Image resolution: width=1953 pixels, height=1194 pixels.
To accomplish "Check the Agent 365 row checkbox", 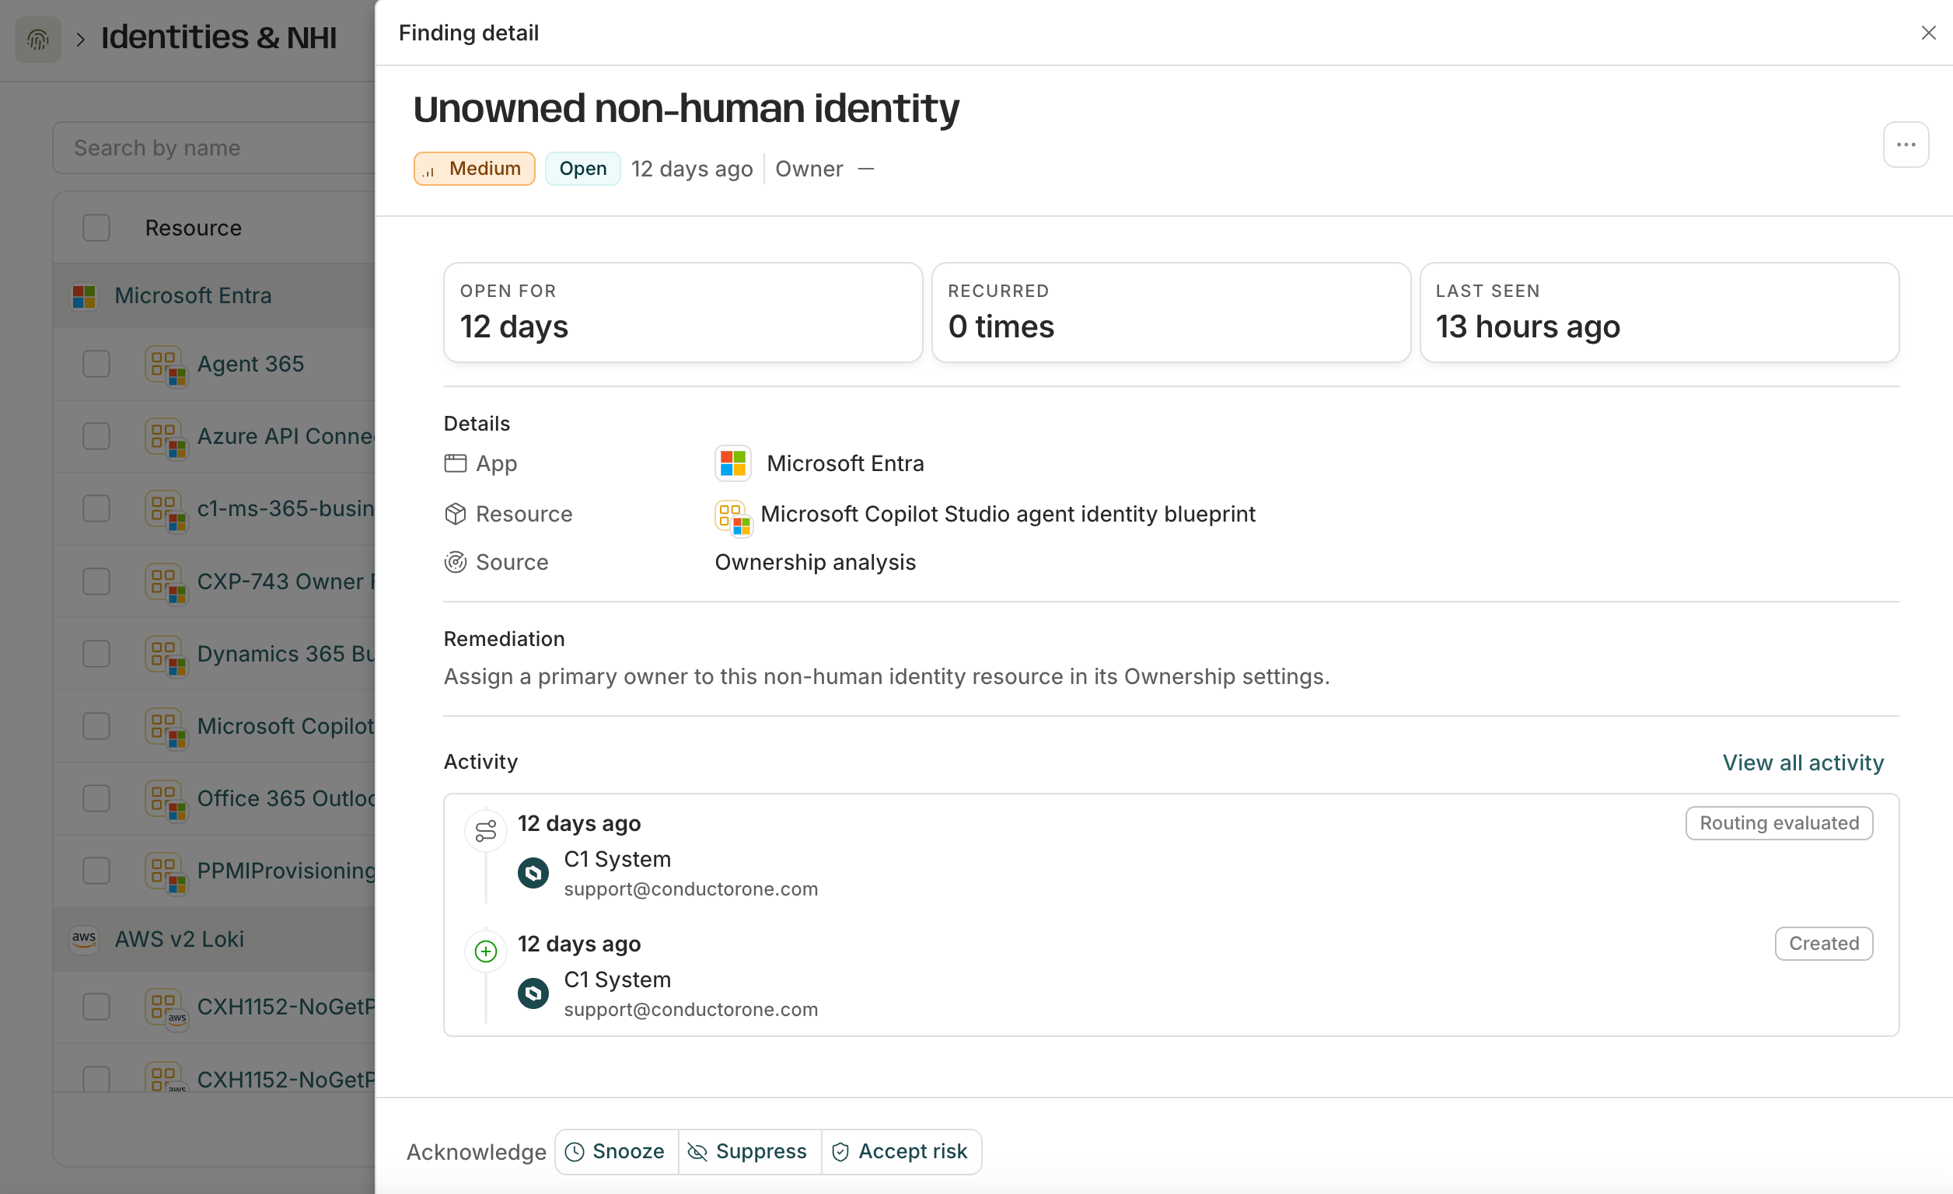I will pyautogui.click(x=96, y=365).
